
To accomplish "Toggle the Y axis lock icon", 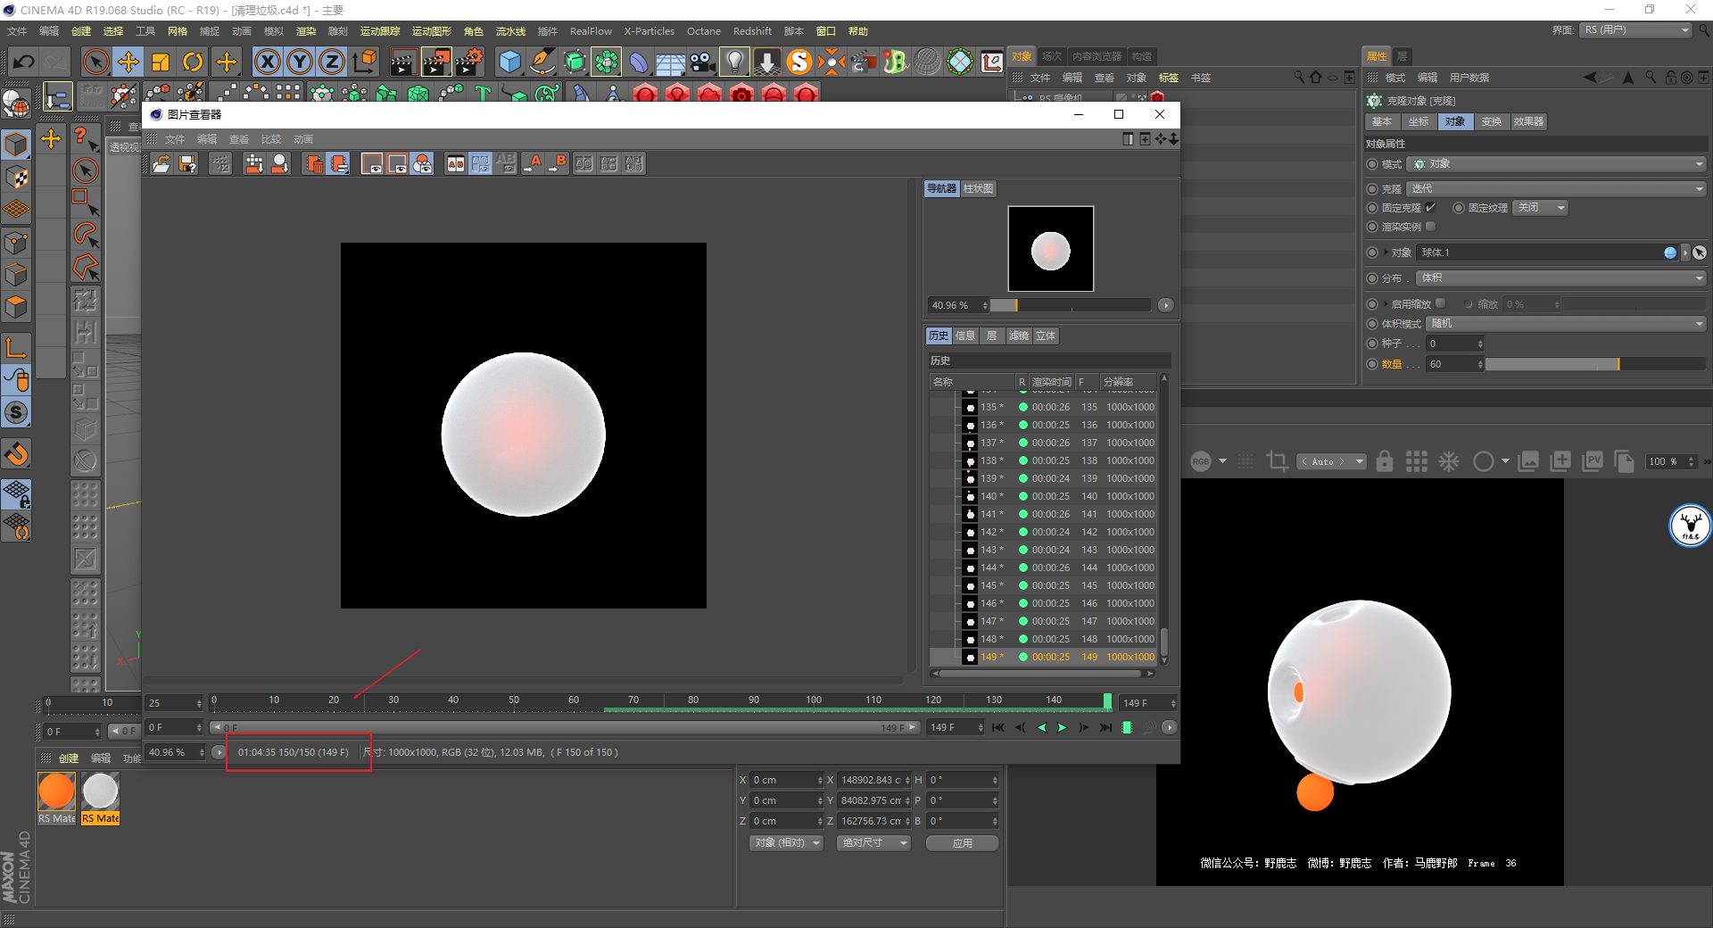I will pos(300,62).
